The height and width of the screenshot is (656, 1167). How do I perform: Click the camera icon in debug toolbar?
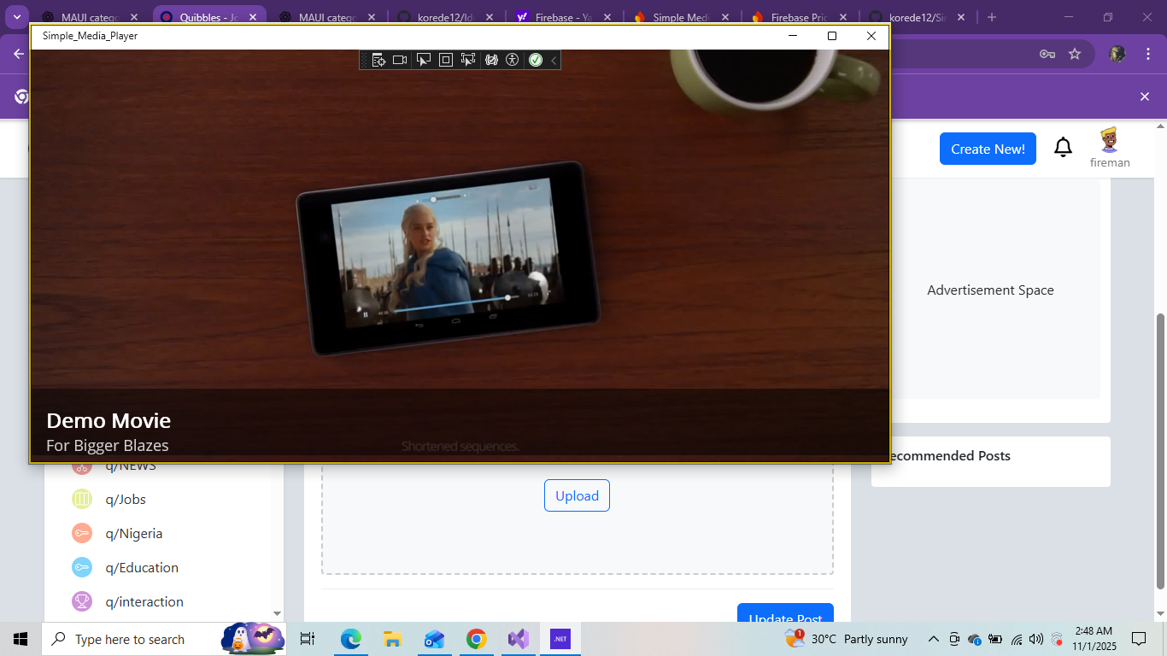pos(400,60)
